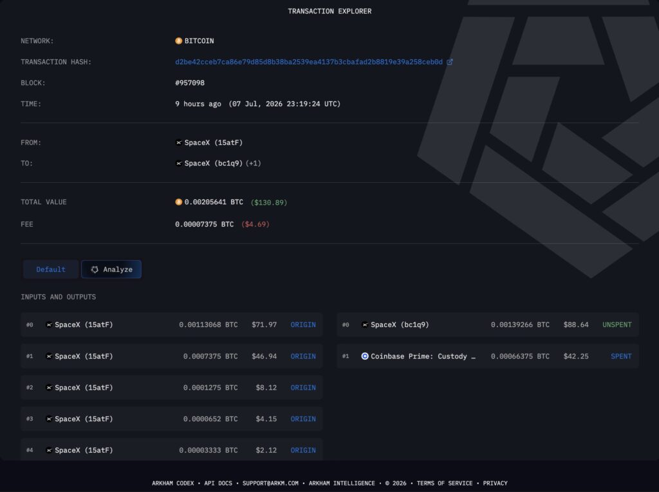The width and height of the screenshot is (659, 492).
Task: Click the SpaceX logo in input #0
Action: [49, 325]
